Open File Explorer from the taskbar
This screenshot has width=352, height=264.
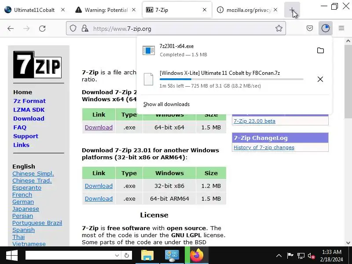[147, 255]
